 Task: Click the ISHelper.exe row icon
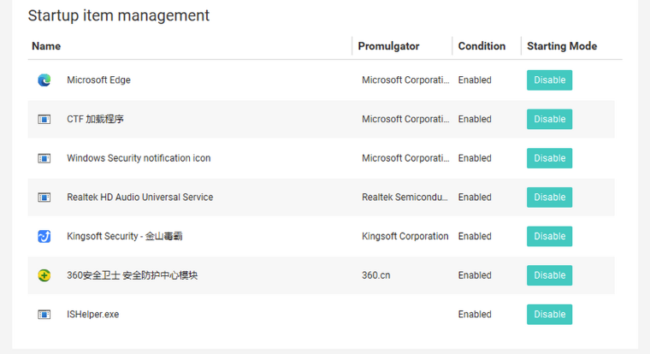[44, 315]
